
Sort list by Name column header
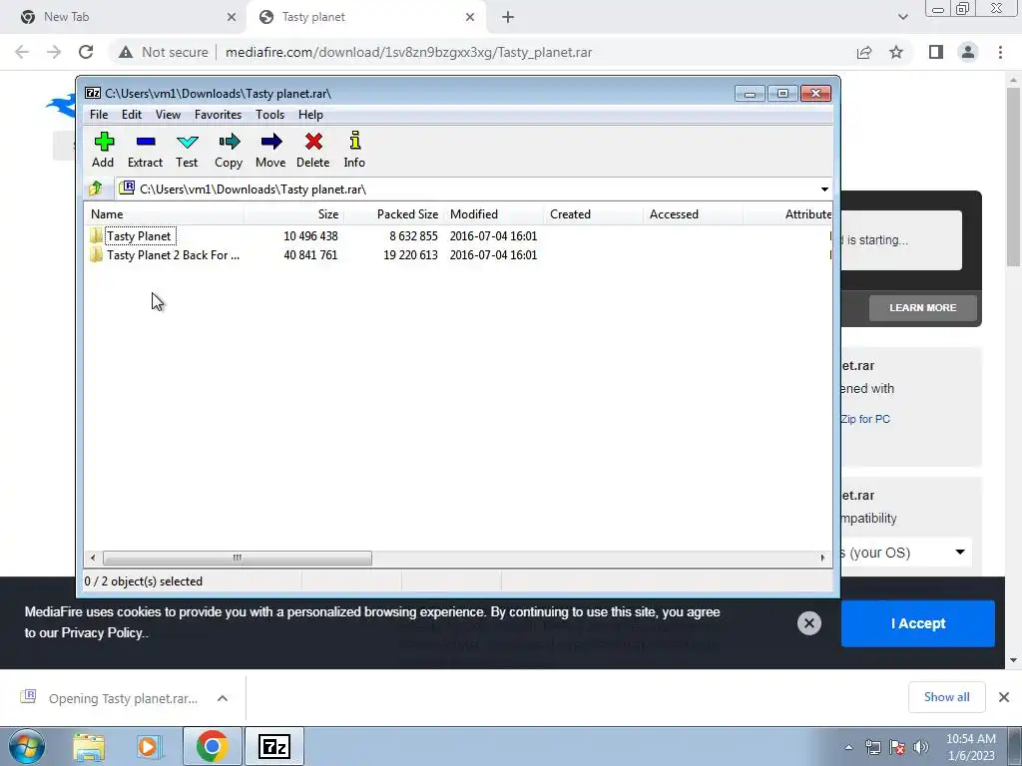pyautogui.click(x=165, y=214)
